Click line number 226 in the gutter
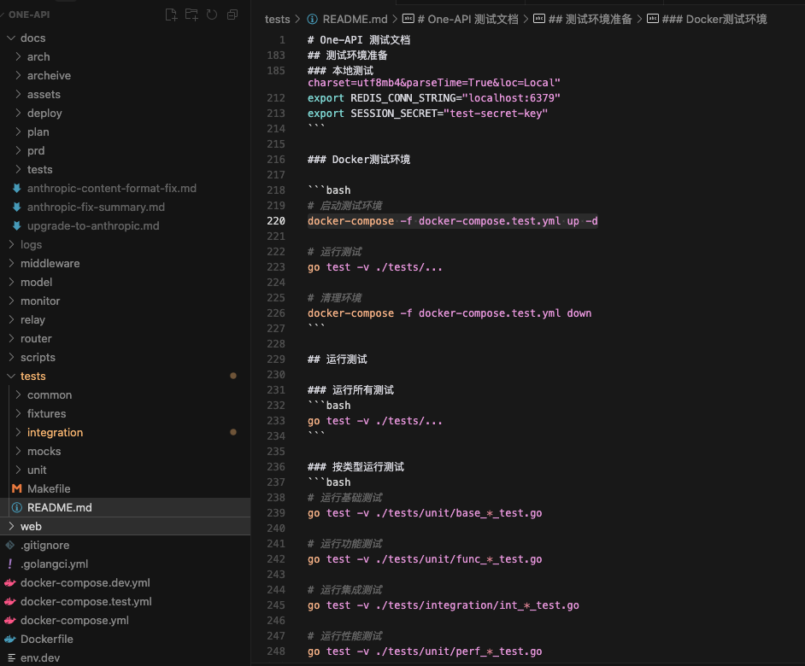 275,313
